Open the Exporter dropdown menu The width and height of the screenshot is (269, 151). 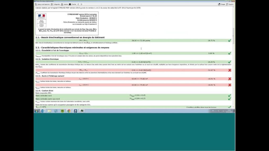[230, 4]
